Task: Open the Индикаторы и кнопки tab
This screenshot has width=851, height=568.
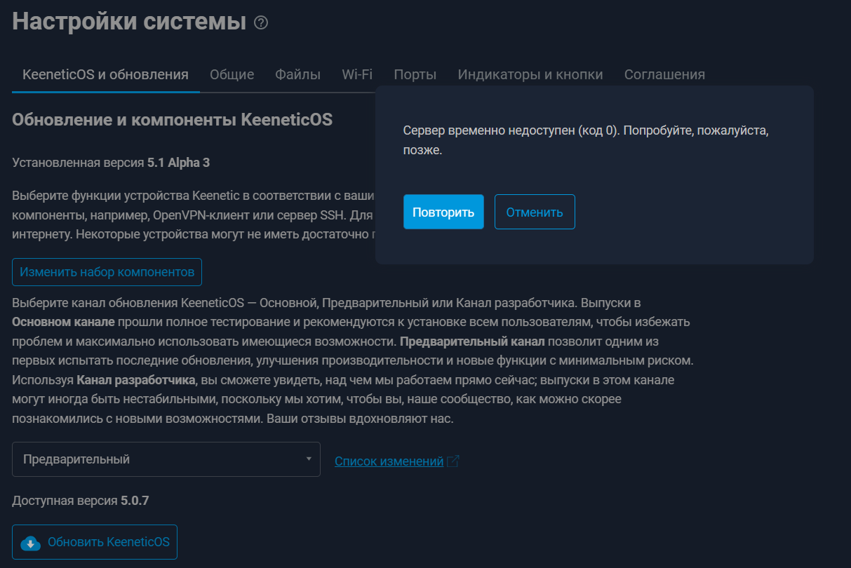Action: (x=530, y=74)
